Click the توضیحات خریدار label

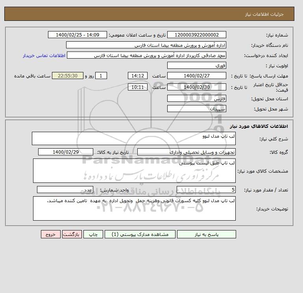272,209
